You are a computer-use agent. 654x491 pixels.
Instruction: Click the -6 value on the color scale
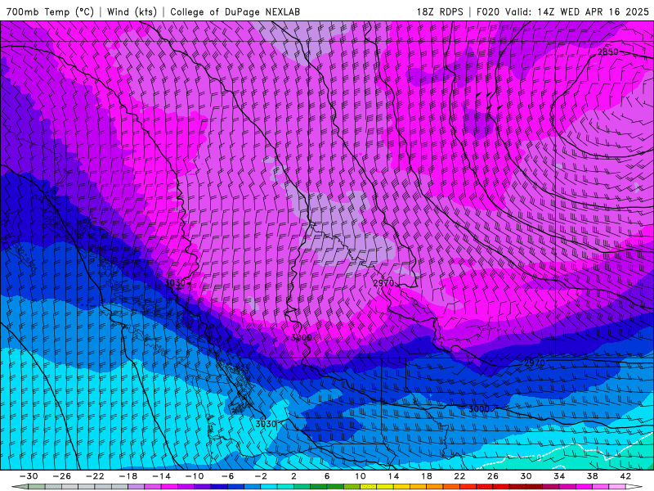pyautogui.click(x=228, y=476)
